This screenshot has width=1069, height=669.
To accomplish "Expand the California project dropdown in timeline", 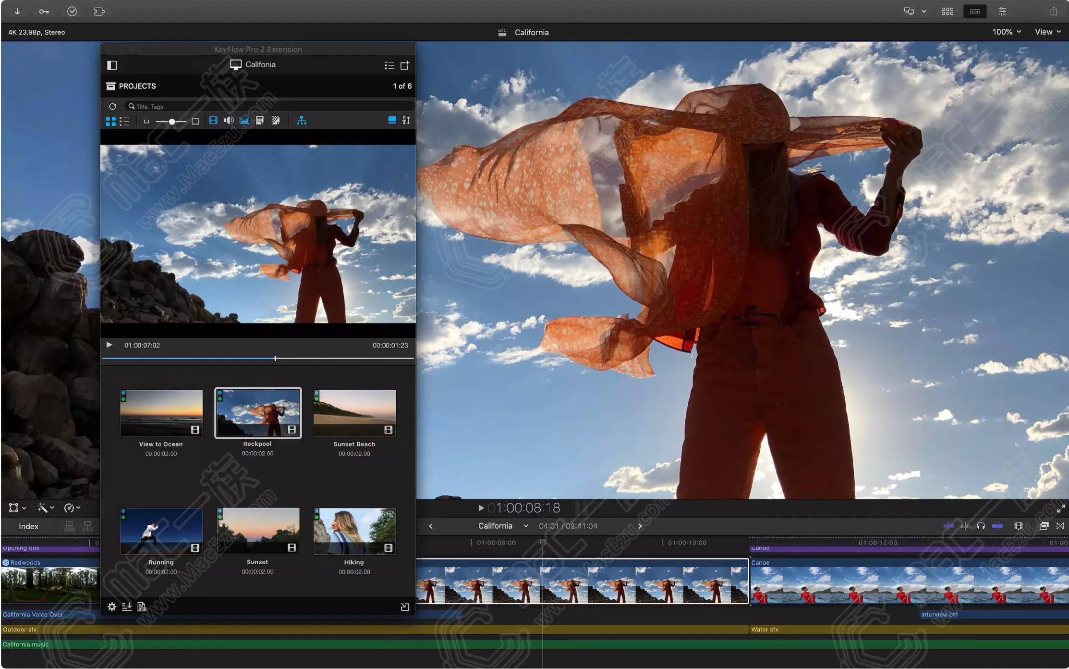I will click(526, 526).
